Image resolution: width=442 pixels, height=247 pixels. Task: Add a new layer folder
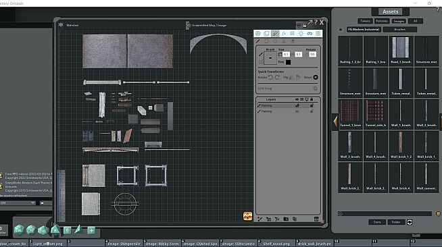click(x=286, y=219)
